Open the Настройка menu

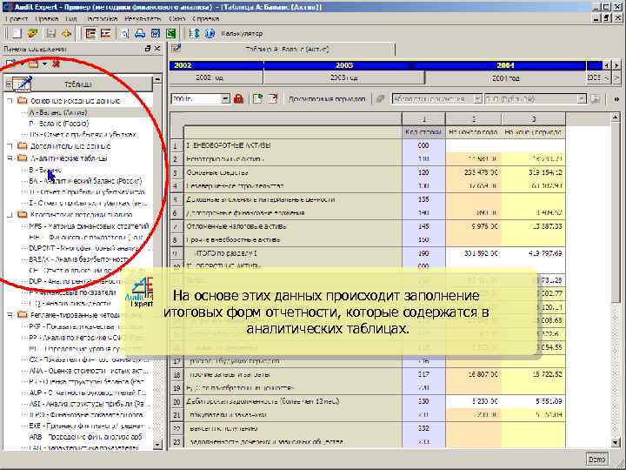tap(102, 19)
